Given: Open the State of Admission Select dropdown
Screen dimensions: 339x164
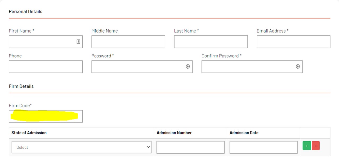Looking at the screenshot, I should tap(81, 147).
